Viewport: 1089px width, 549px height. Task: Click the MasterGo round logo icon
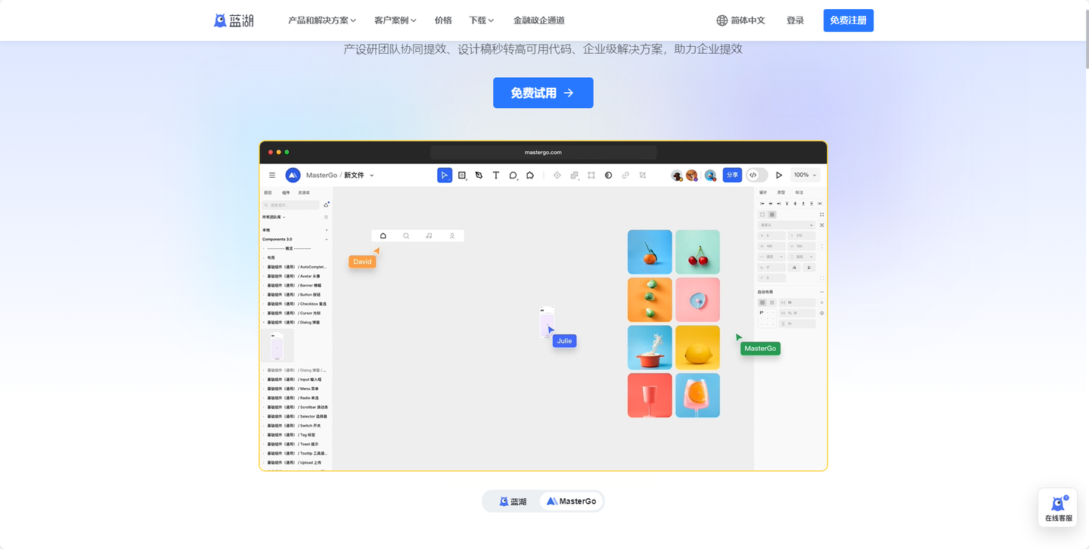pos(293,175)
